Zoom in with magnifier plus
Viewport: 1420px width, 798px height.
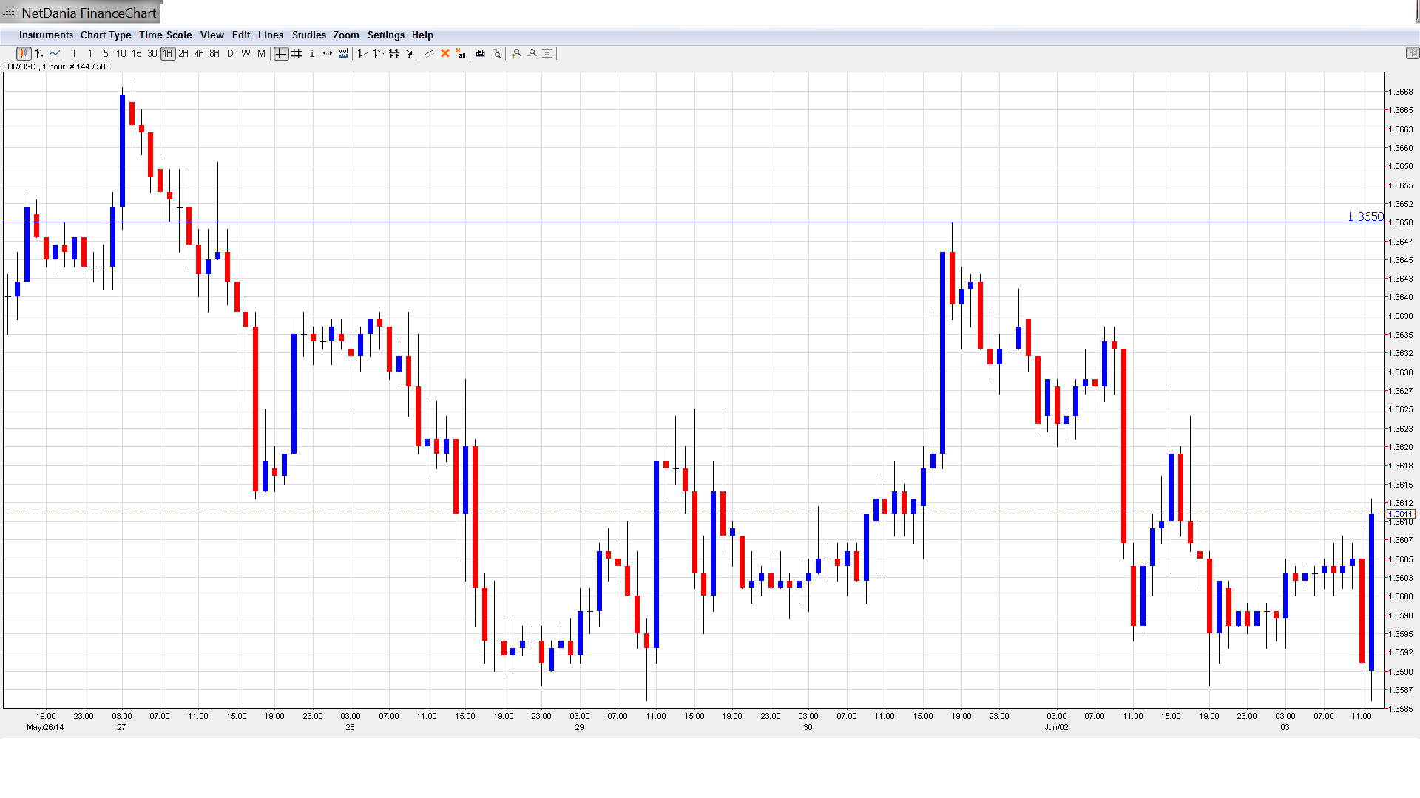(516, 53)
